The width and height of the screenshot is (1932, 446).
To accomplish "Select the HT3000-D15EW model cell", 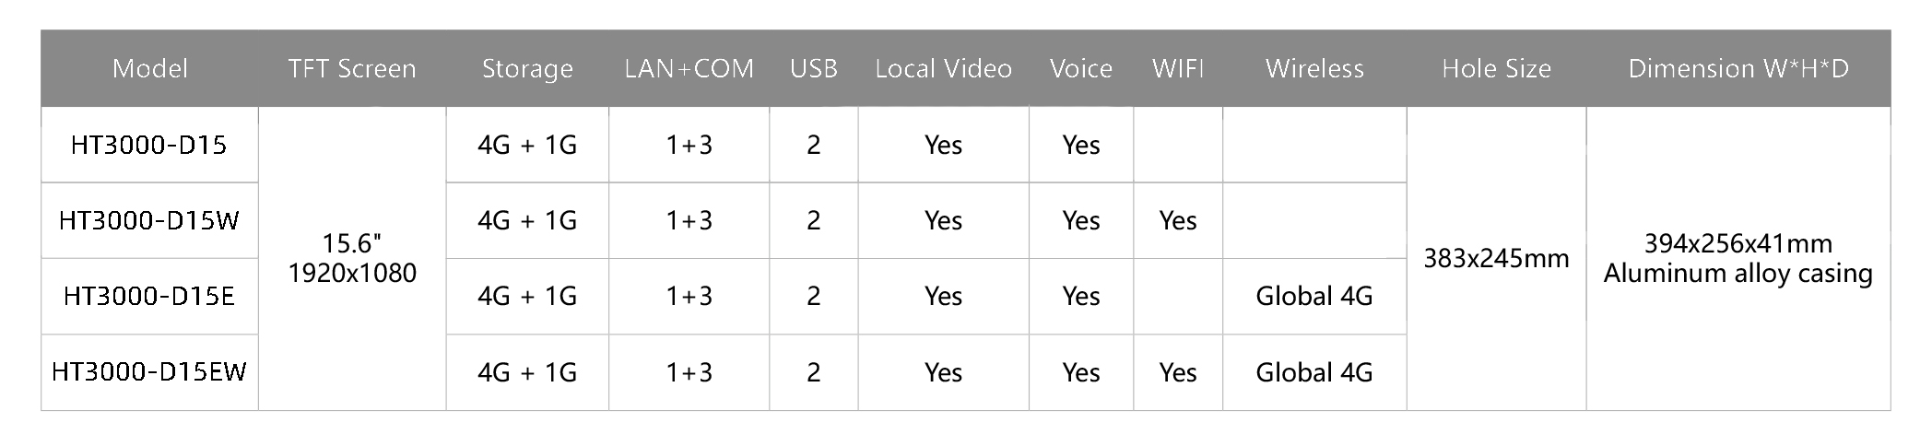I will pos(149,372).
